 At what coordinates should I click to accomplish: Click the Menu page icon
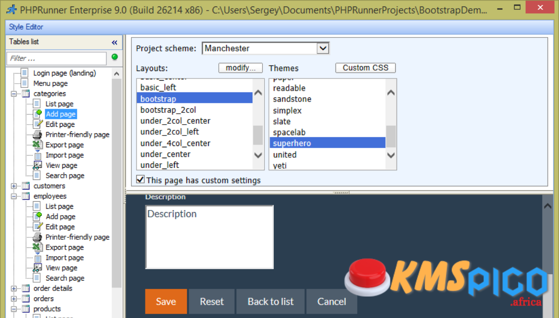pyautogui.click(x=25, y=83)
